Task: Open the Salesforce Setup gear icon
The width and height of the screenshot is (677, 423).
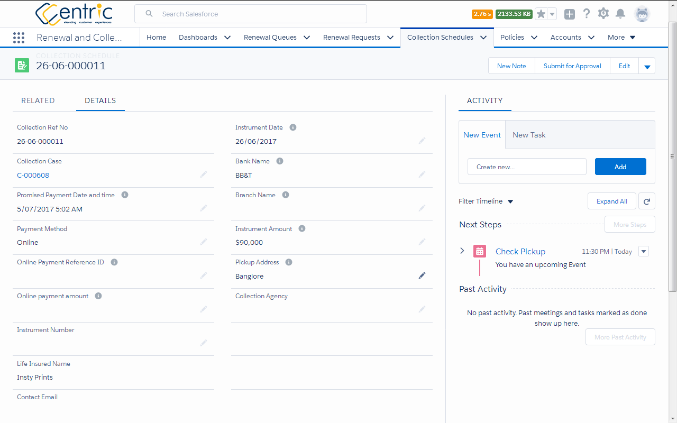Action: tap(603, 13)
